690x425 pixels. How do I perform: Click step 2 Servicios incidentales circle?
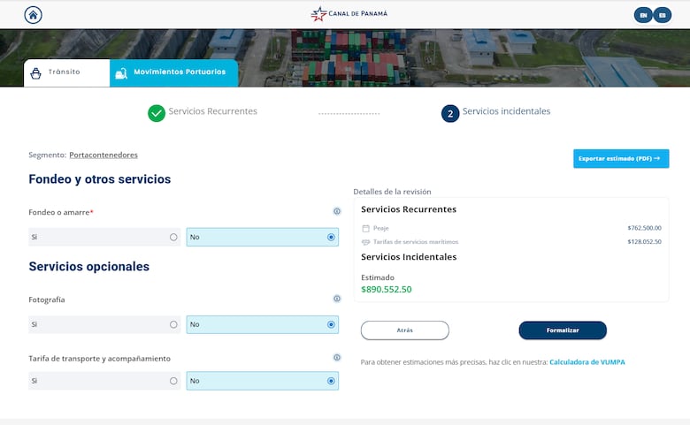coord(450,113)
